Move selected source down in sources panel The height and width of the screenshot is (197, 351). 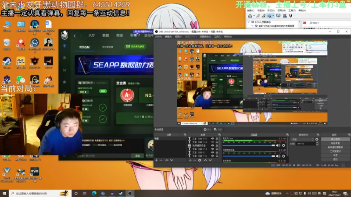point(210,160)
